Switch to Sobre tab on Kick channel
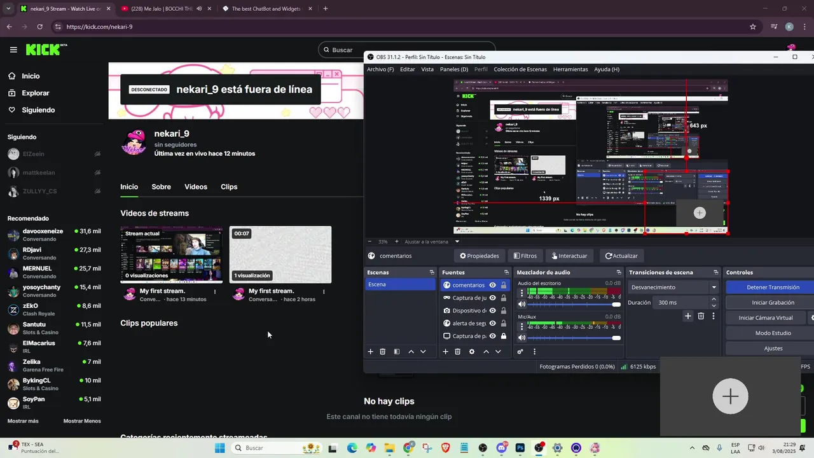 [161, 187]
